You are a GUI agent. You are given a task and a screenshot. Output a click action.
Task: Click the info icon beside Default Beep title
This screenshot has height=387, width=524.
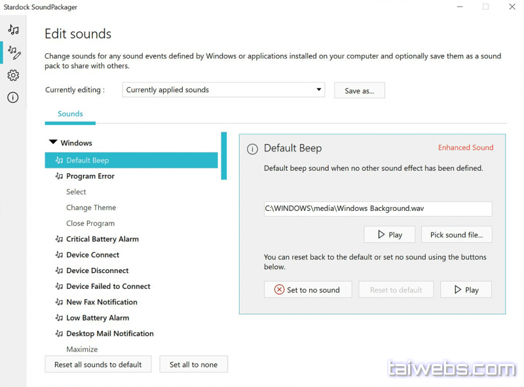[x=252, y=149]
